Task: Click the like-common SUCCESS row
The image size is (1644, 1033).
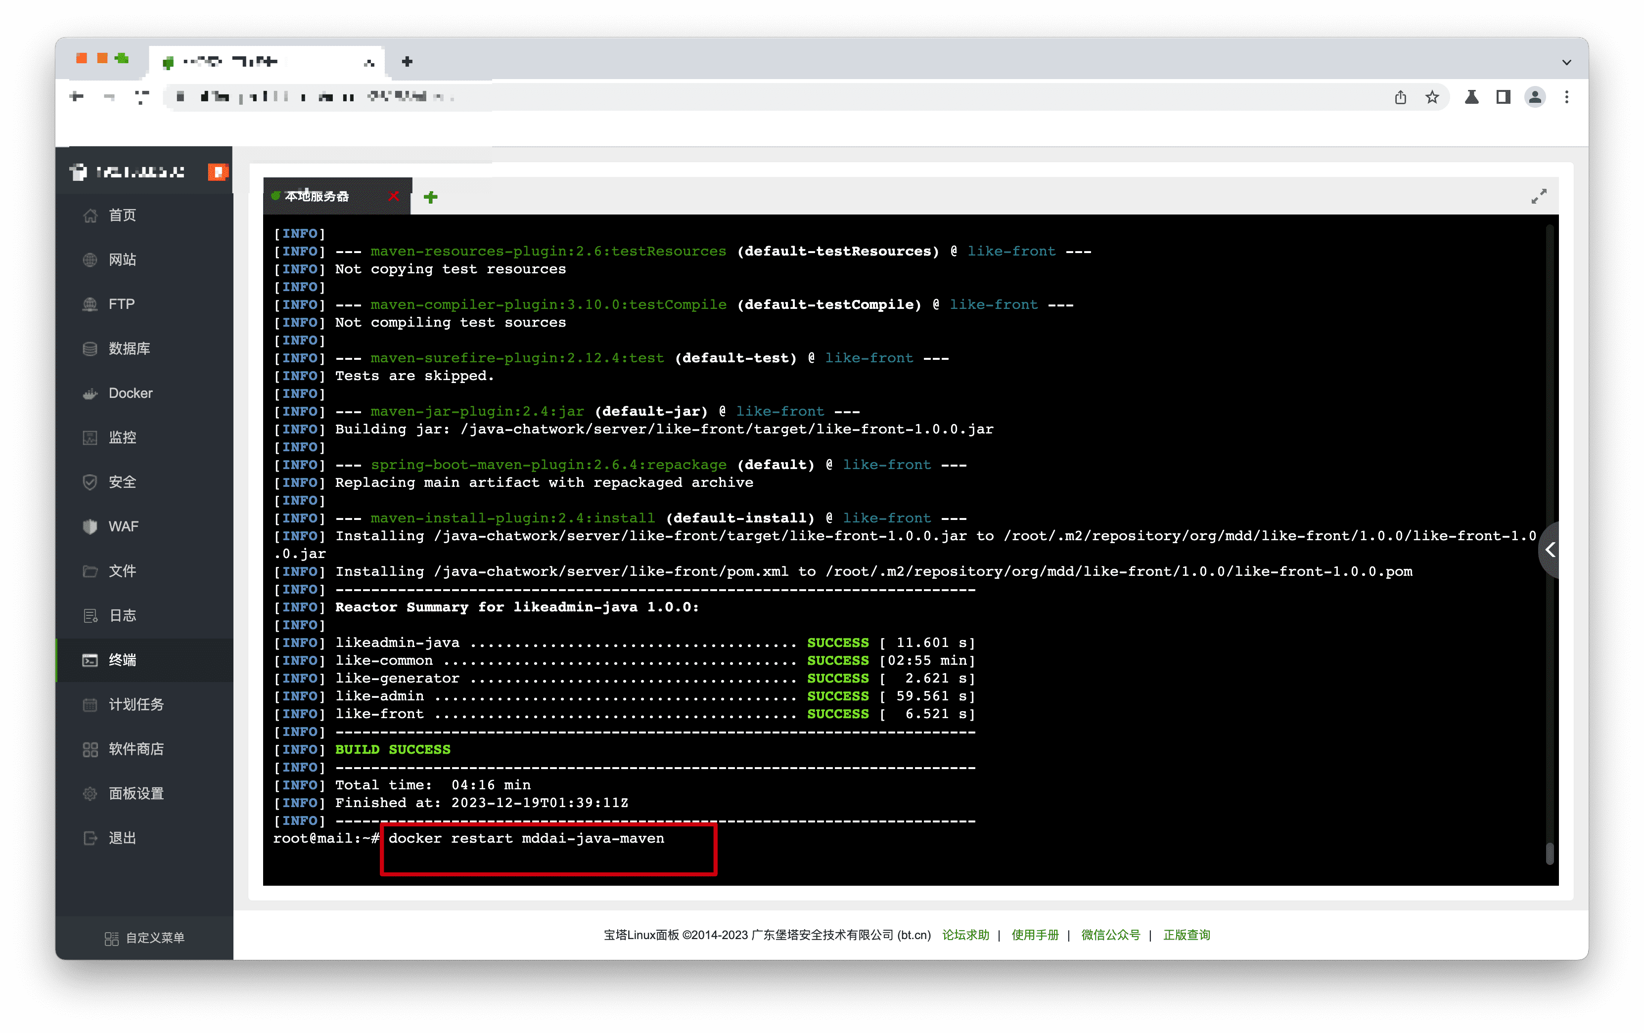Action: 625,660
